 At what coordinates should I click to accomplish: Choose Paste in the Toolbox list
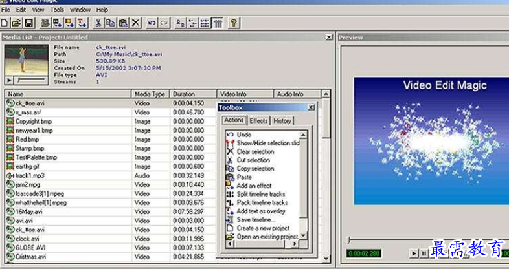click(x=239, y=177)
